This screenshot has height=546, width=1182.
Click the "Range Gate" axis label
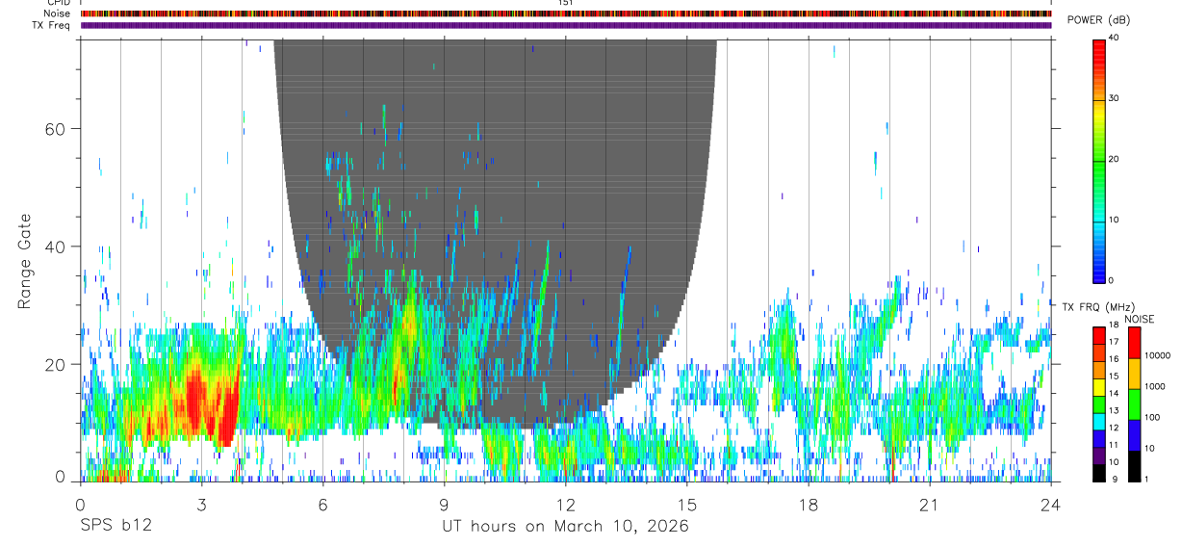coord(26,261)
